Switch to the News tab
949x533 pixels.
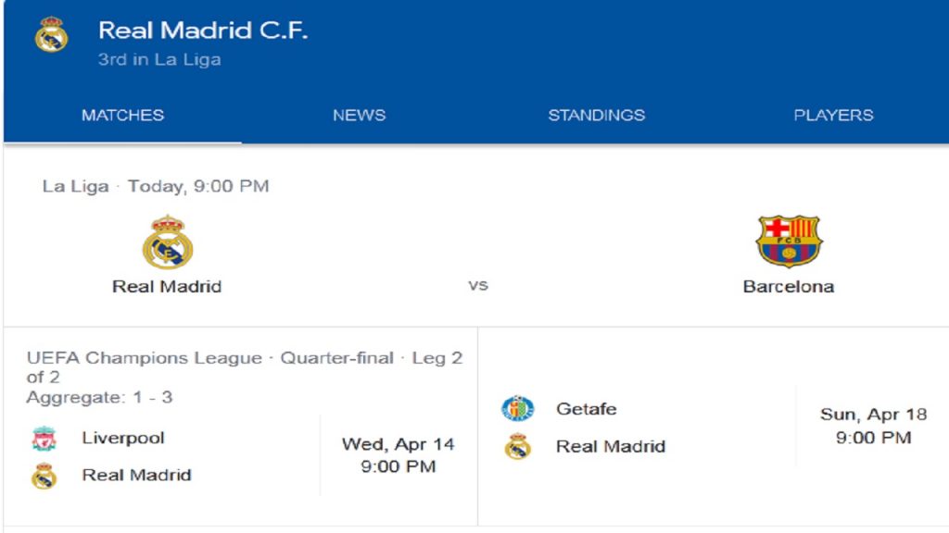(359, 116)
